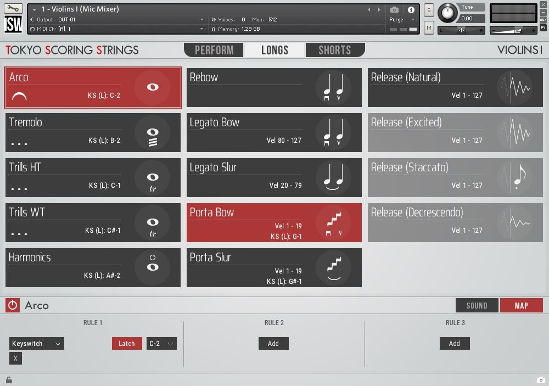Click the camera icon at bottom right
The image size is (549, 386).
click(541, 380)
